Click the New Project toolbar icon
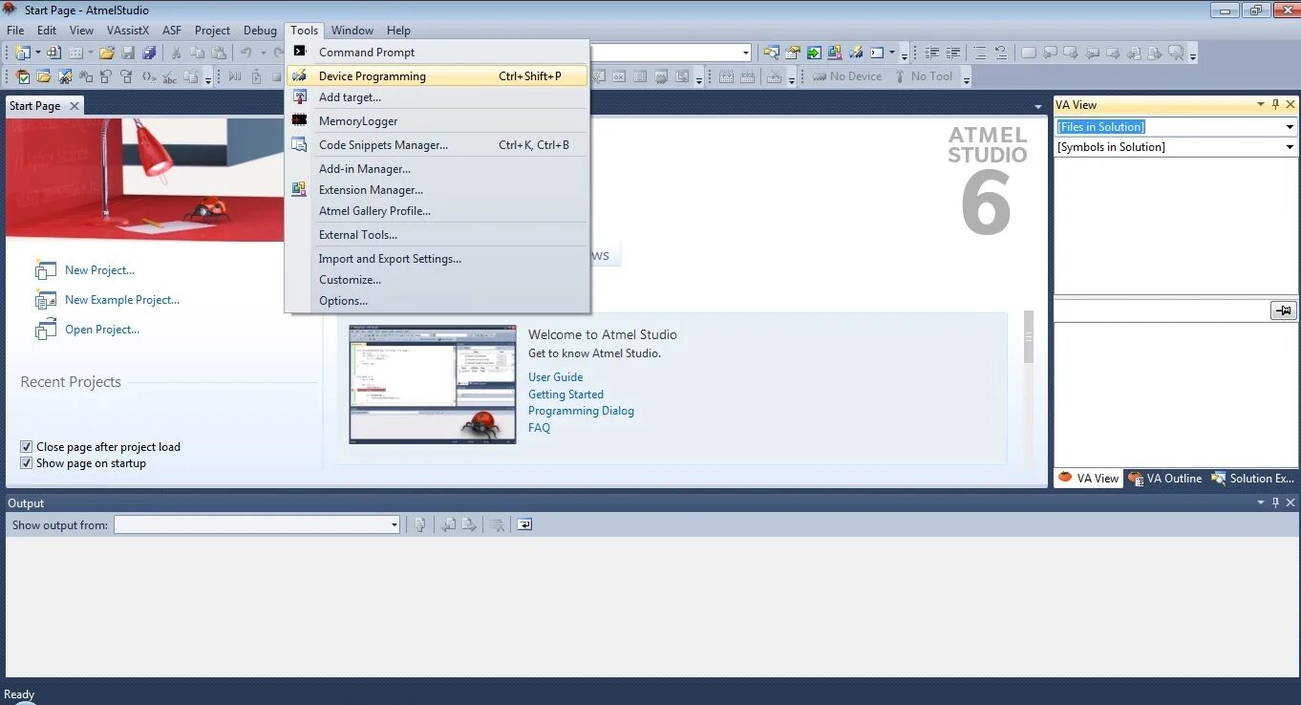Viewport: 1301px width, 705px height. coord(22,53)
